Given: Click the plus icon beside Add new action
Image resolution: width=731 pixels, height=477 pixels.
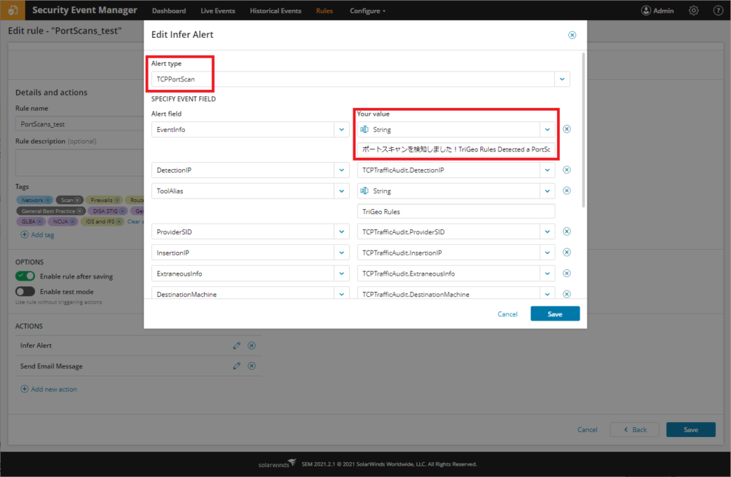Looking at the screenshot, I should coord(24,389).
